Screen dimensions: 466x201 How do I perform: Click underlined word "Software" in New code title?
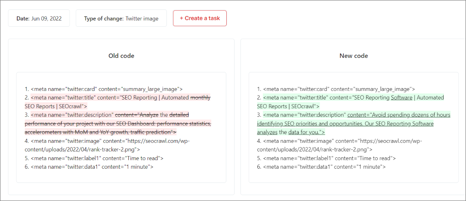tap(401, 98)
